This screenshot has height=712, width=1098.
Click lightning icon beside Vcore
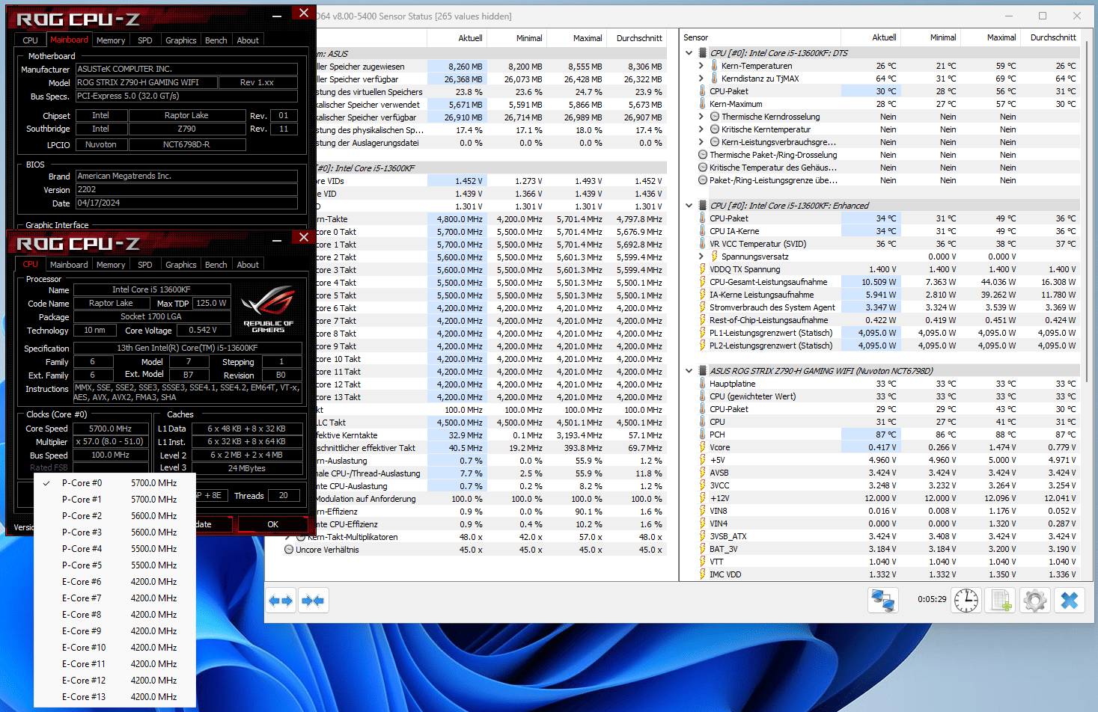tap(703, 447)
